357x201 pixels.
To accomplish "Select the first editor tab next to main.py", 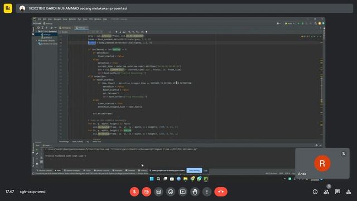I will (x=66, y=28).
